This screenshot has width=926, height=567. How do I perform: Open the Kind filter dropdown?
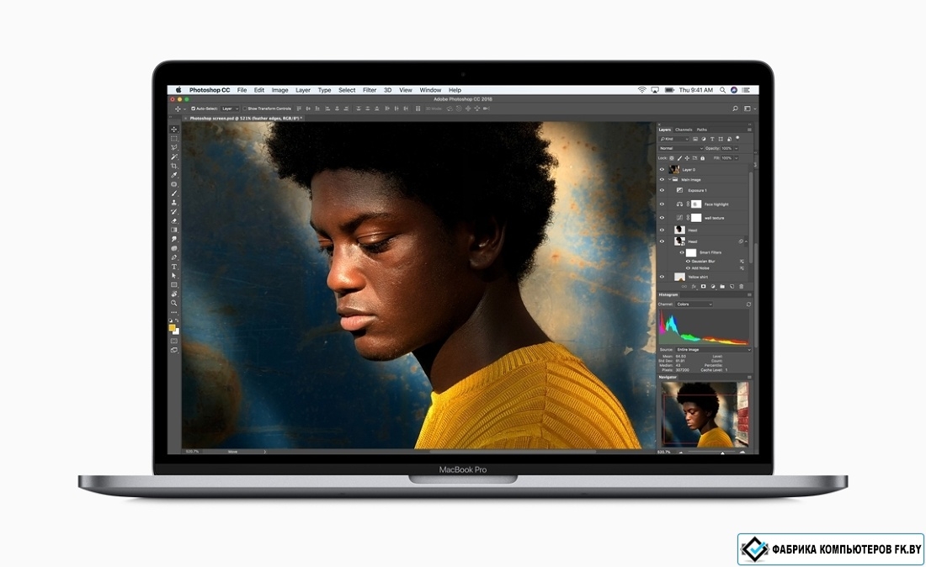(x=674, y=140)
